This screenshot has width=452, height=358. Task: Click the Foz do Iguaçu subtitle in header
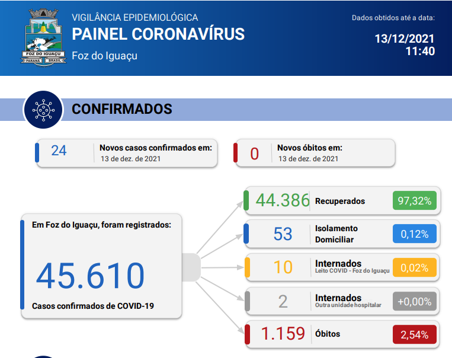tap(104, 56)
